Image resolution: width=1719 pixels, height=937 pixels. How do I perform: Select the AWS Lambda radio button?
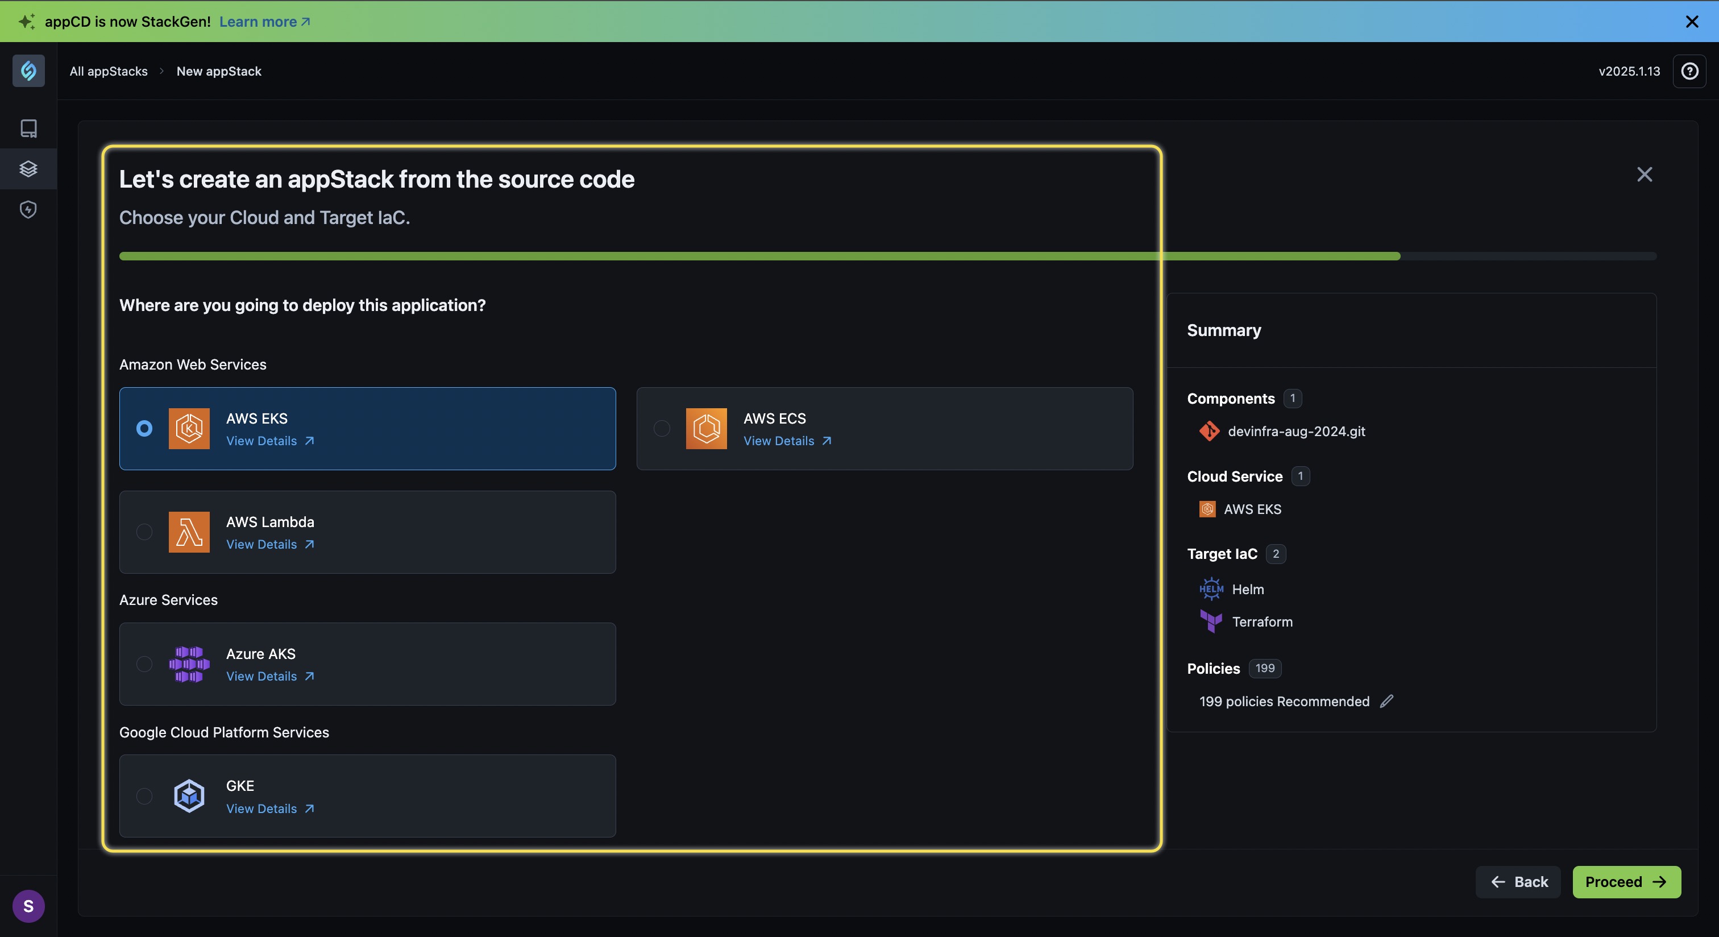144,532
